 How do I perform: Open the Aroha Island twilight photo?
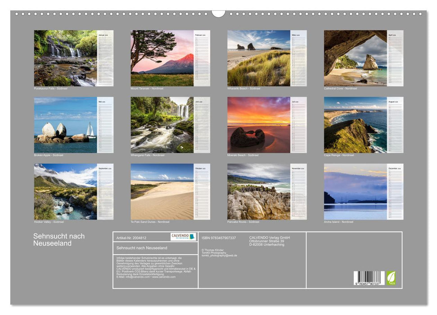(x=356, y=192)
